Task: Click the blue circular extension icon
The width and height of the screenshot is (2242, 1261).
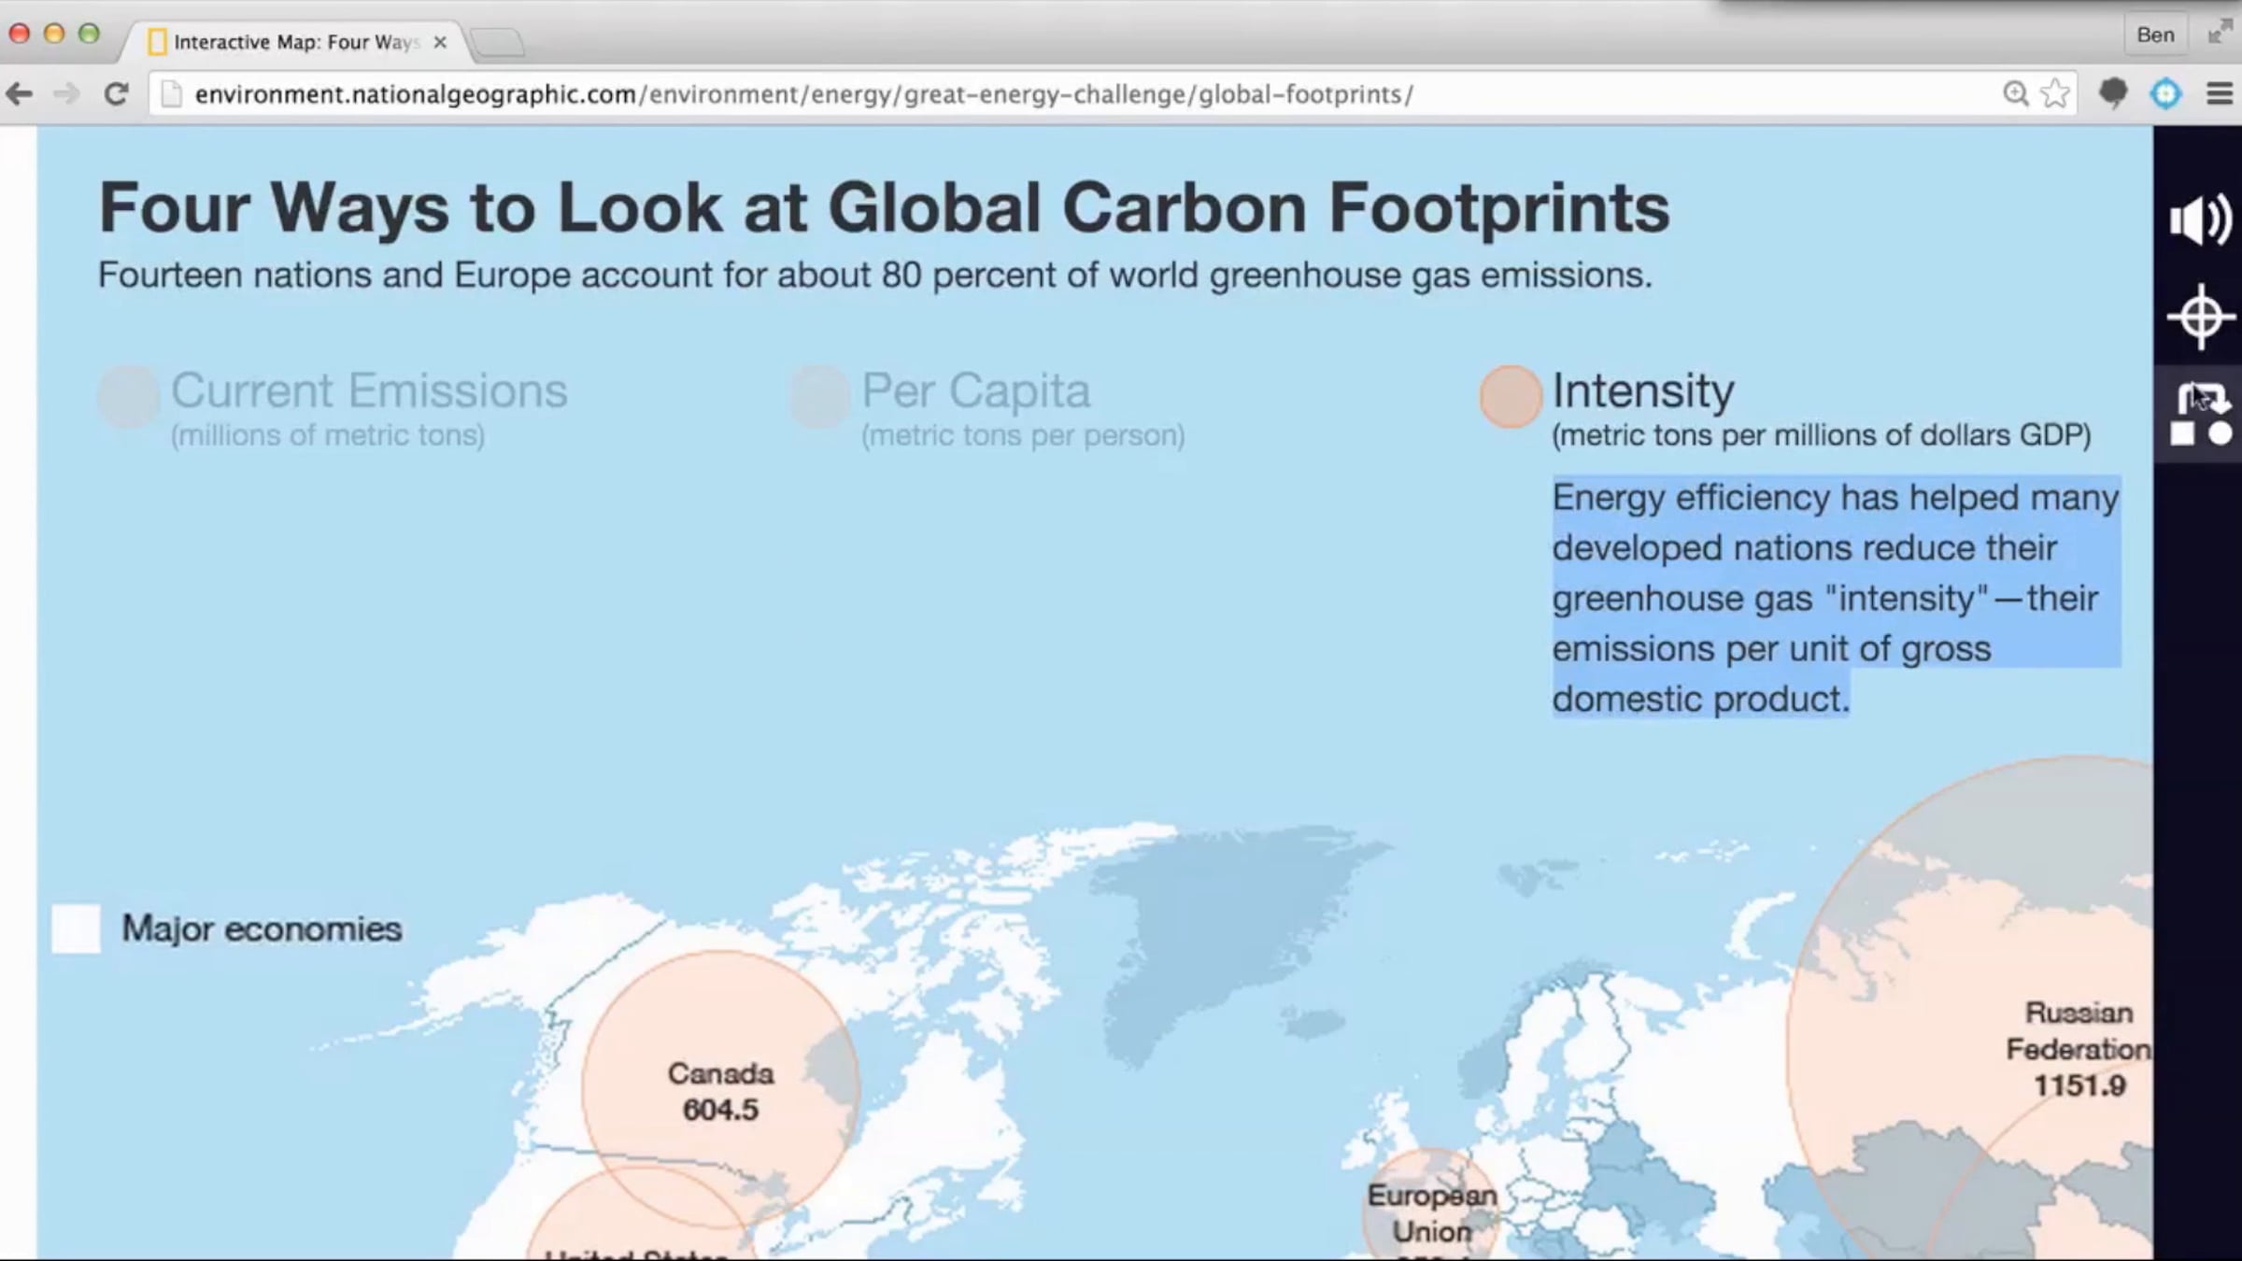Action: 2165,93
